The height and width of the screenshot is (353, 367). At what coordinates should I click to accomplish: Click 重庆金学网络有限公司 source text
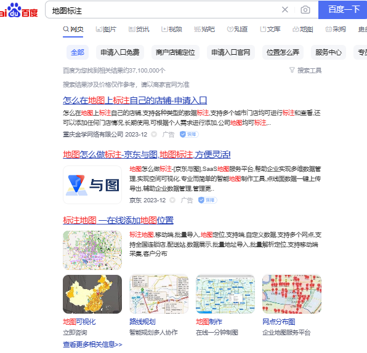pyautogui.click(x=93, y=135)
